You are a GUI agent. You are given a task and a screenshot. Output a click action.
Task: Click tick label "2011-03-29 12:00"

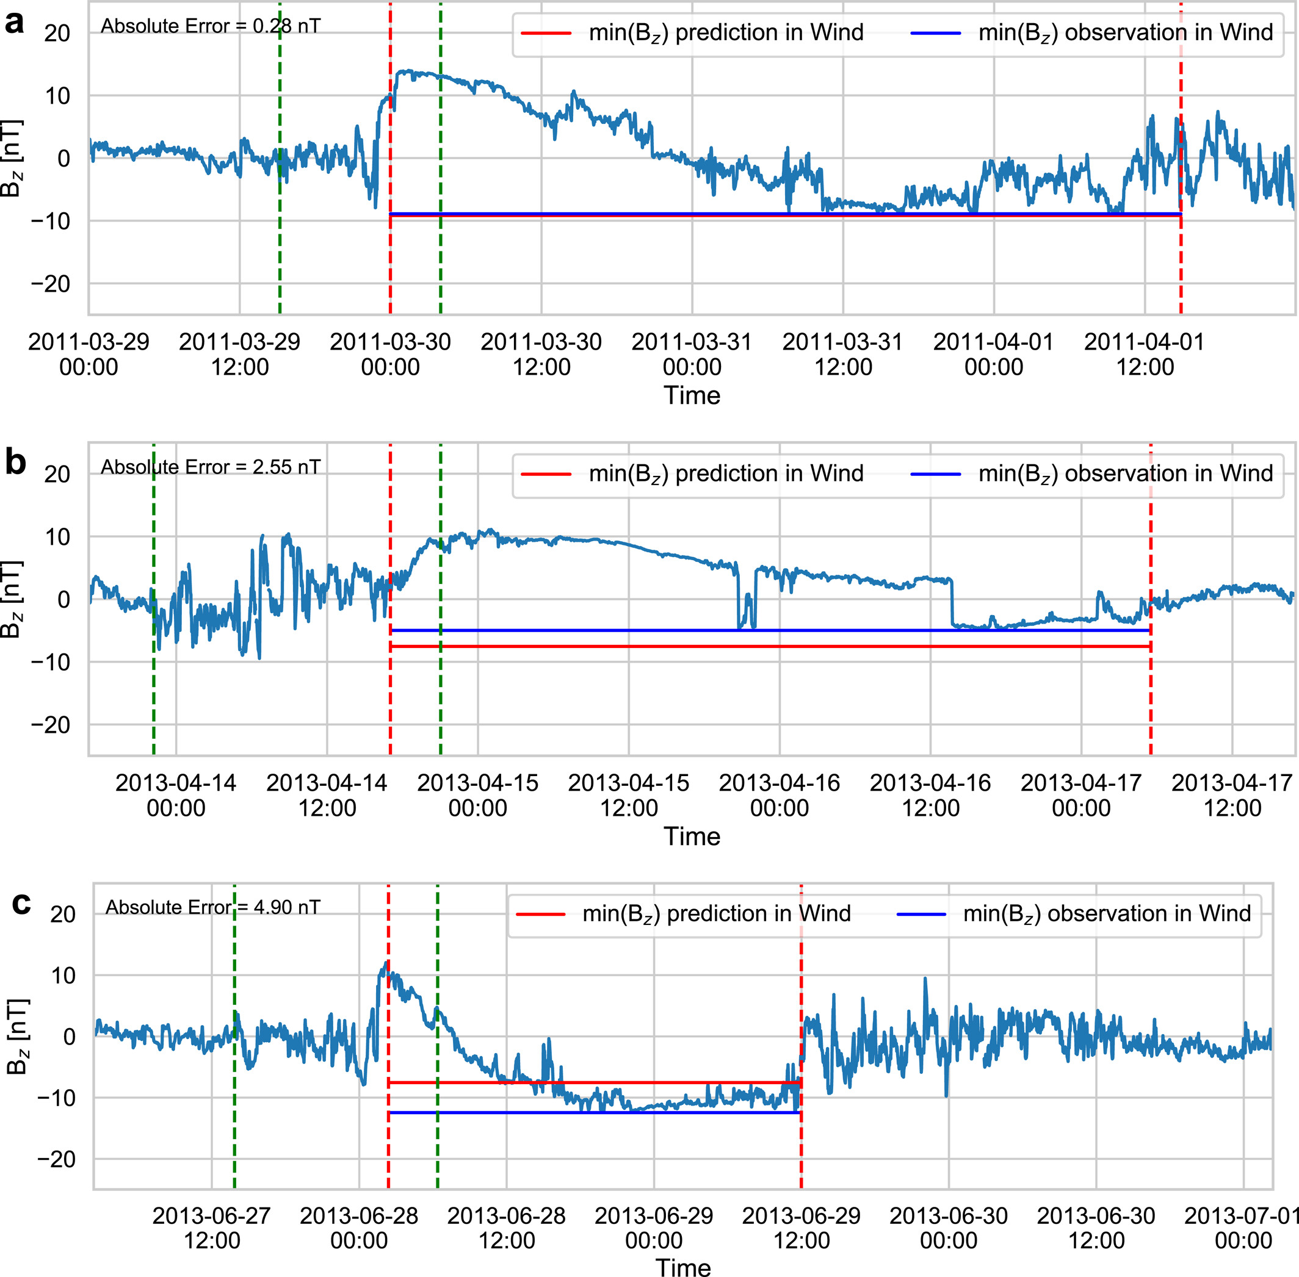coord(239,354)
